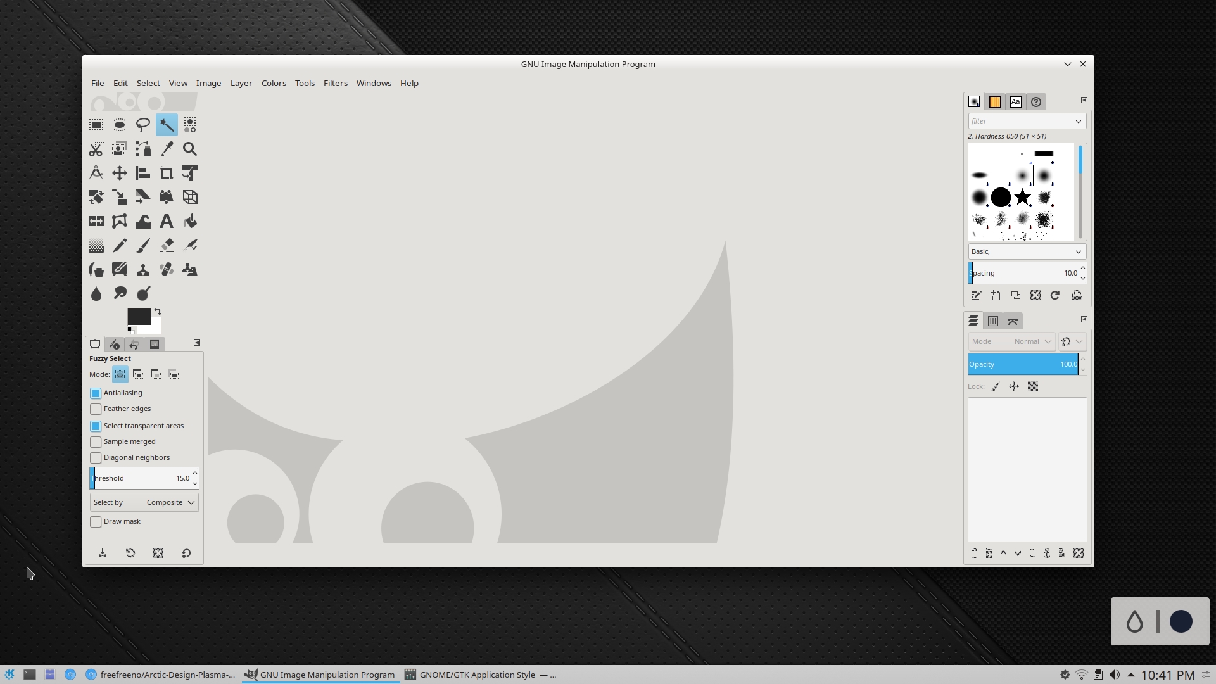Image resolution: width=1216 pixels, height=684 pixels.
Task: Set mode to intersect with selection
Action: click(174, 374)
